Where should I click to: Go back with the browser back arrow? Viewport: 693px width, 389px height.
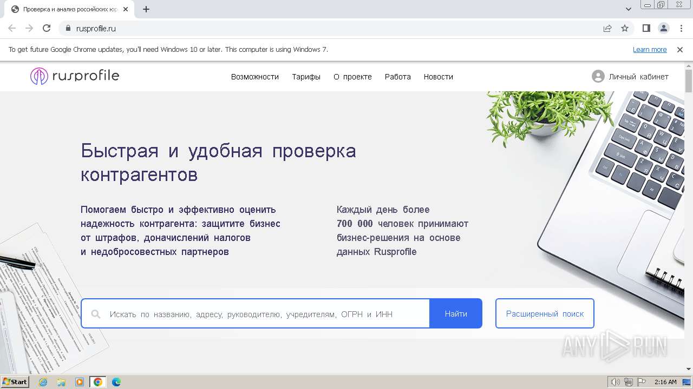coord(12,28)
